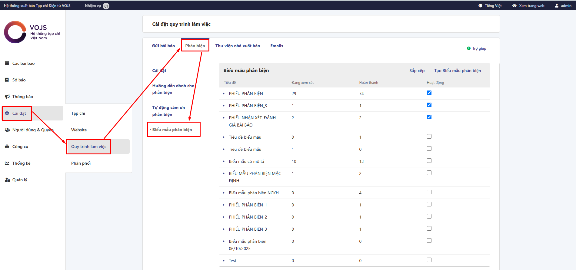Enable the Biểu mẫu có mô tả checkbox
This screenshot has height=270, width=576.
pyautogui.click(x=429, y=161)
